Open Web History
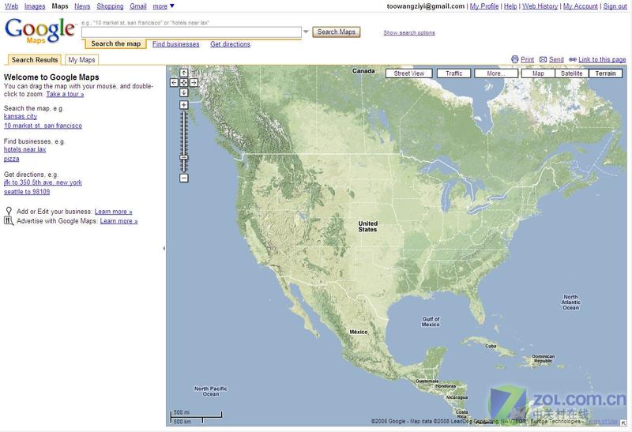The width and height of the screenshot is (632, 432). point(540,6)
